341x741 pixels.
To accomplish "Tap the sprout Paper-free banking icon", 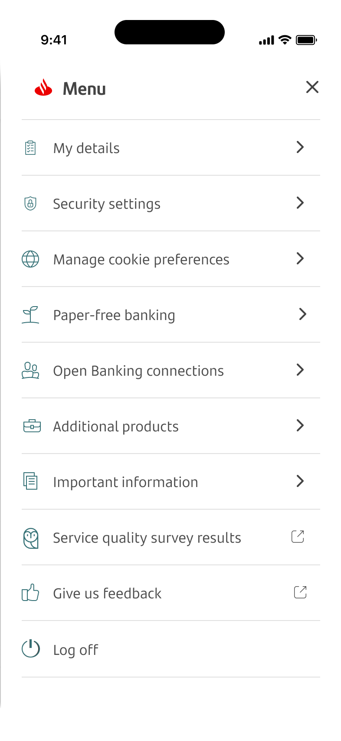I will [30, 315].
